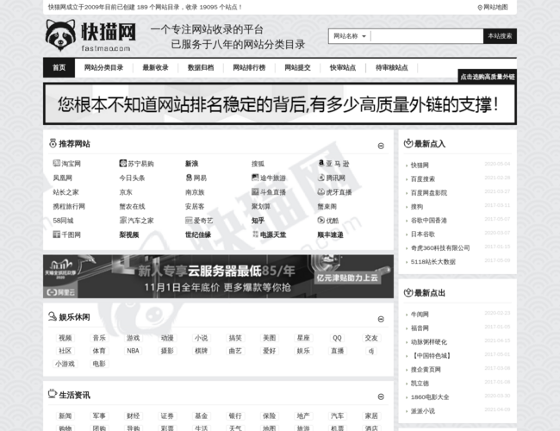This screenshot has width=560, height=431.
Task: Click the search text input field
Action: point(427,36)
